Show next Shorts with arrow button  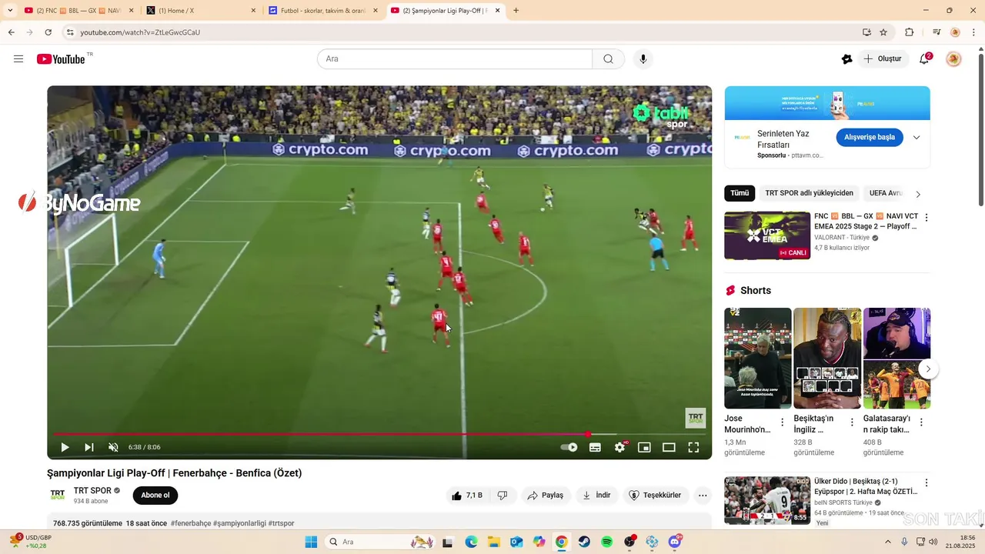click(928, 369)
